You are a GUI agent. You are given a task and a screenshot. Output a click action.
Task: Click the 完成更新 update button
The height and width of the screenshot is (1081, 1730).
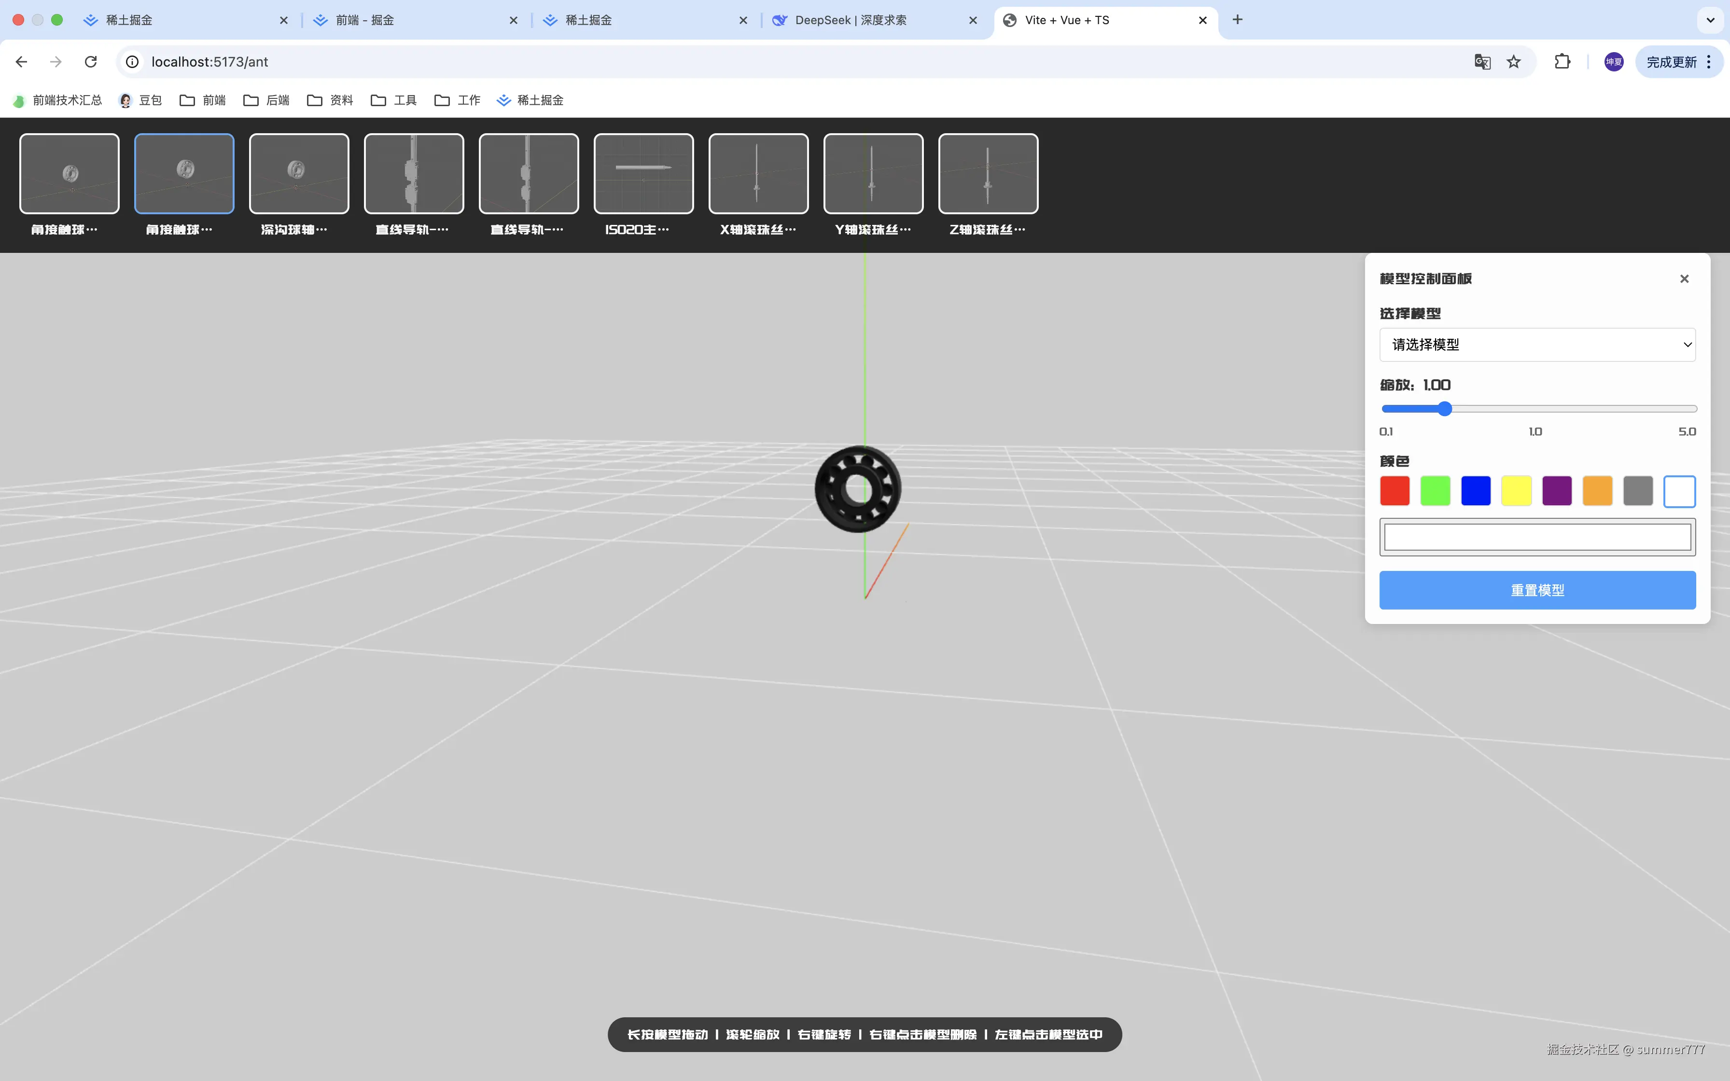pos(1672,62)
